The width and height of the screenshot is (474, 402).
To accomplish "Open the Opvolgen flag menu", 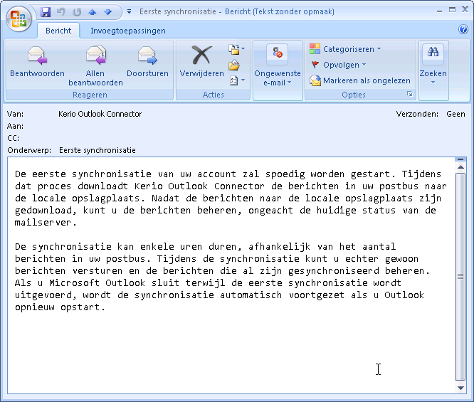I will click(x=337, y=65).
